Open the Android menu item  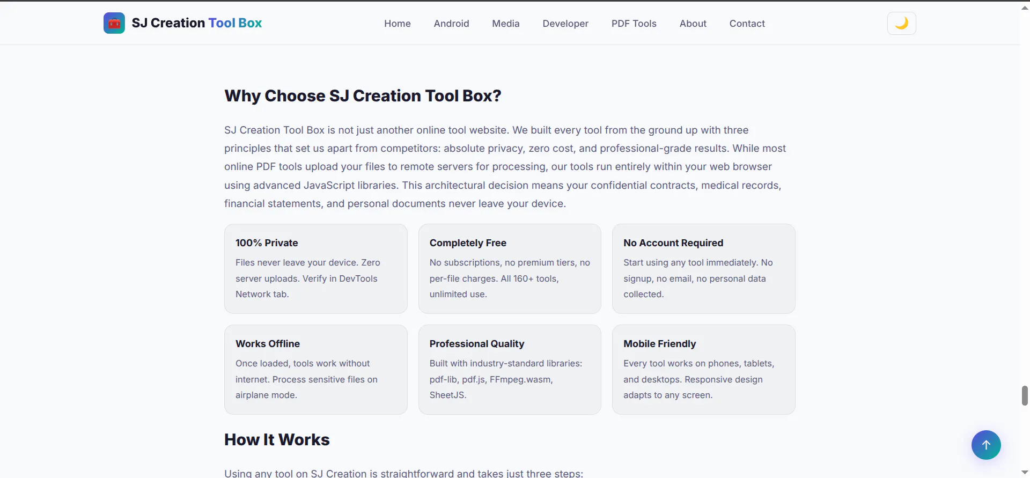coord(452,24)
